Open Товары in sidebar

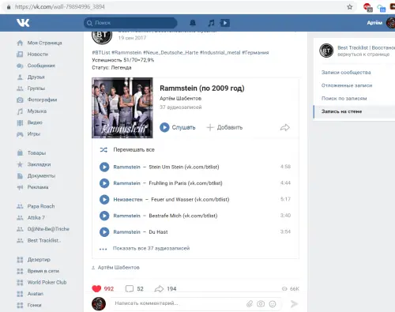pos(32,152)
